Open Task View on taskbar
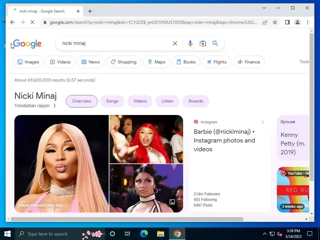 [127, 234]
